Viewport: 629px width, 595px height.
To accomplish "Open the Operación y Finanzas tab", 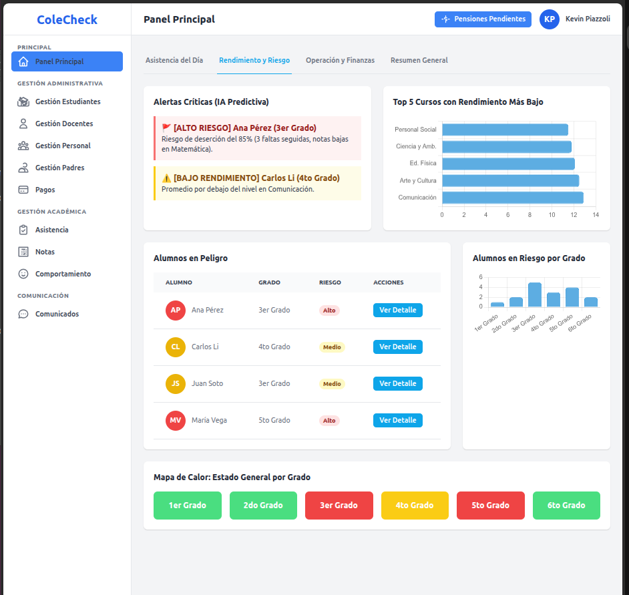I will 340,60.
